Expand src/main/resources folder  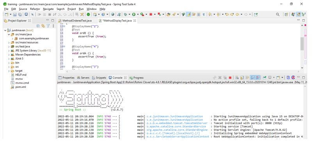(9, 42)
